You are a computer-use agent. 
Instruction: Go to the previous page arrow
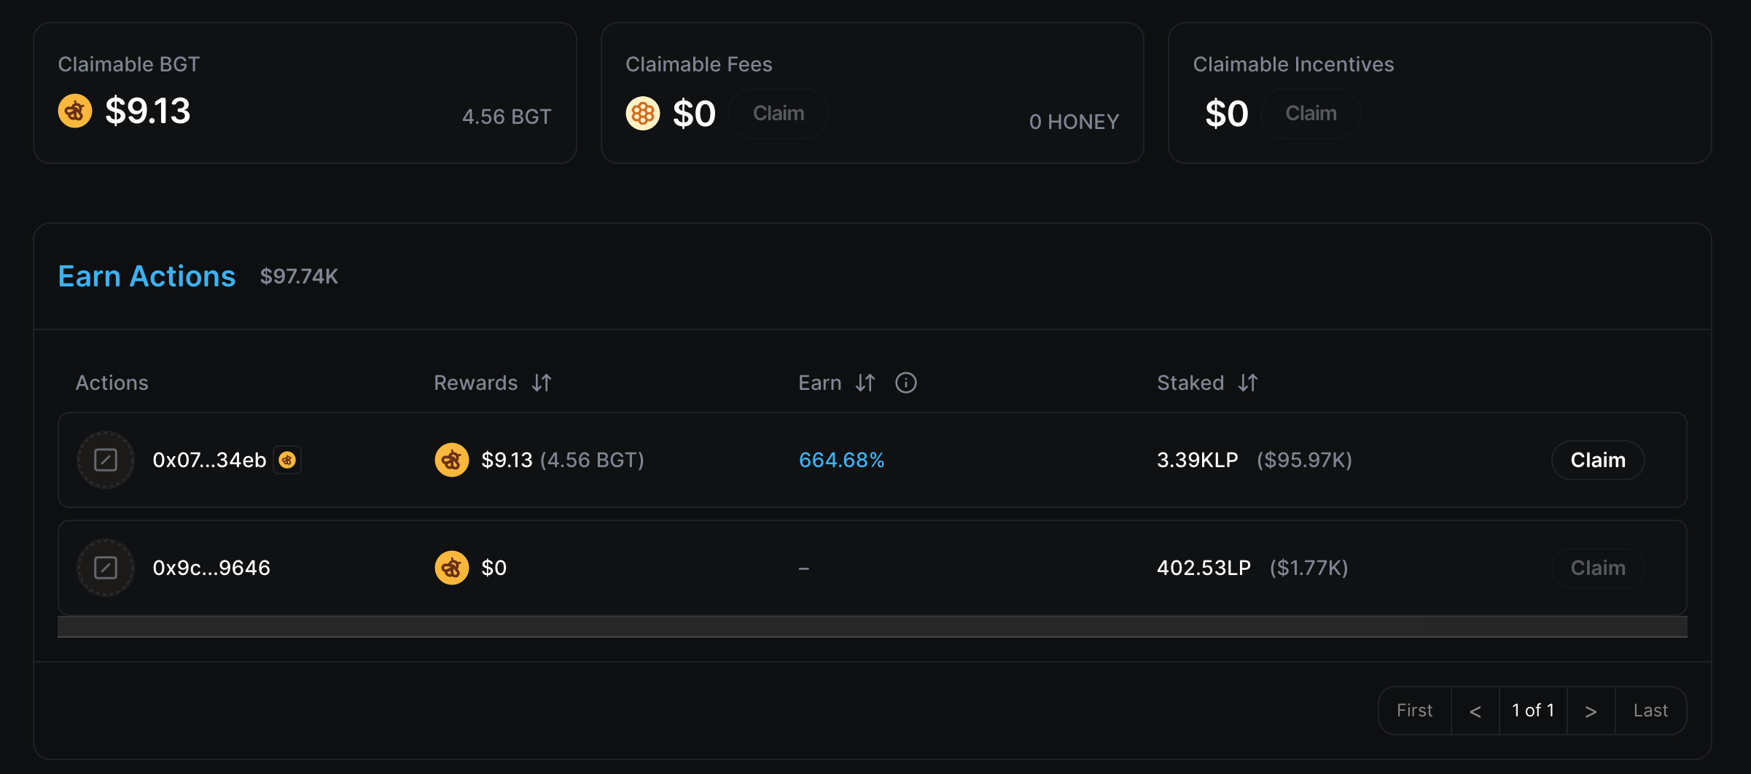[x=1475, y=711]
